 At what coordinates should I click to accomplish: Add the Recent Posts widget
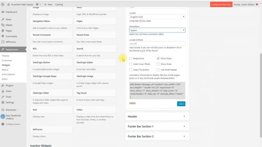[95, 35]
